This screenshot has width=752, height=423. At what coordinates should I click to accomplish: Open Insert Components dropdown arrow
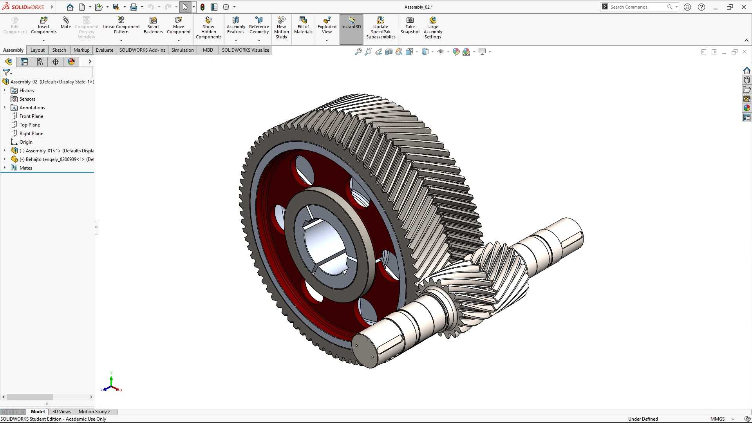click(43, 40)
